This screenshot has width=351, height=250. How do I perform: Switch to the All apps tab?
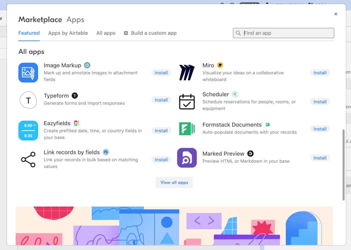tap(106, 33)
